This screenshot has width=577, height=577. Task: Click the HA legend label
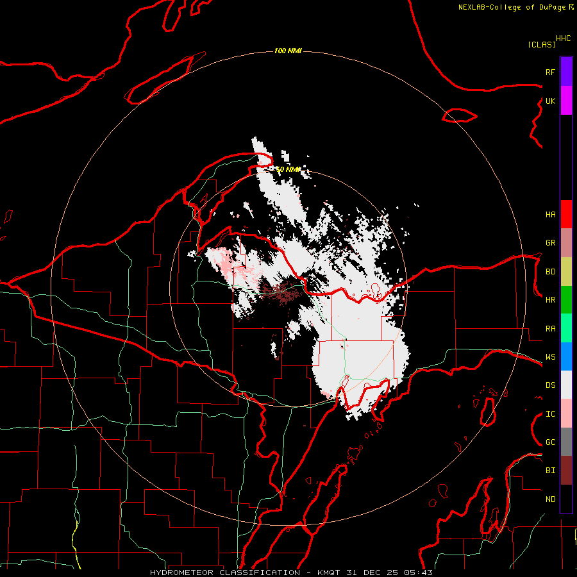550,215
